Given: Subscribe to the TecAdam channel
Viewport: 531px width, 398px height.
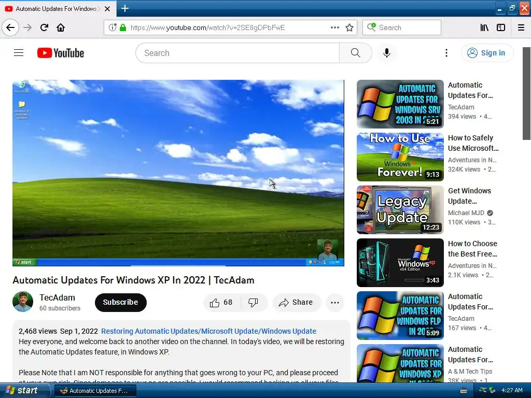Looking at the screenshot, I should point(120,302).
